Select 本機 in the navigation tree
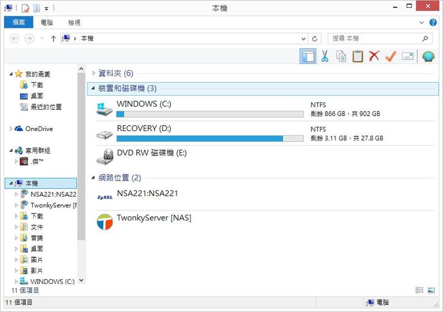 coord(41,183)
